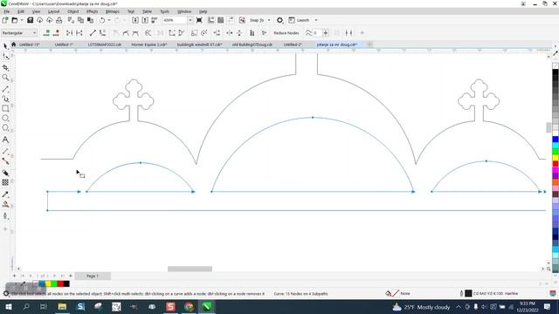This screenshot has width=559, height=314.
Task: Toggle show guidelines button
Action: (231, 20)
